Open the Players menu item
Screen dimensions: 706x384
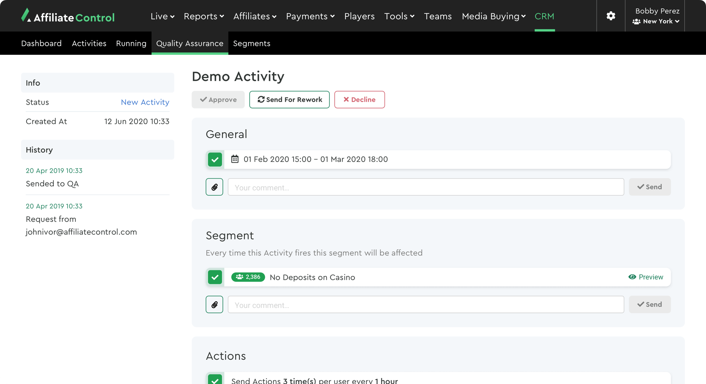coord(359,16)
